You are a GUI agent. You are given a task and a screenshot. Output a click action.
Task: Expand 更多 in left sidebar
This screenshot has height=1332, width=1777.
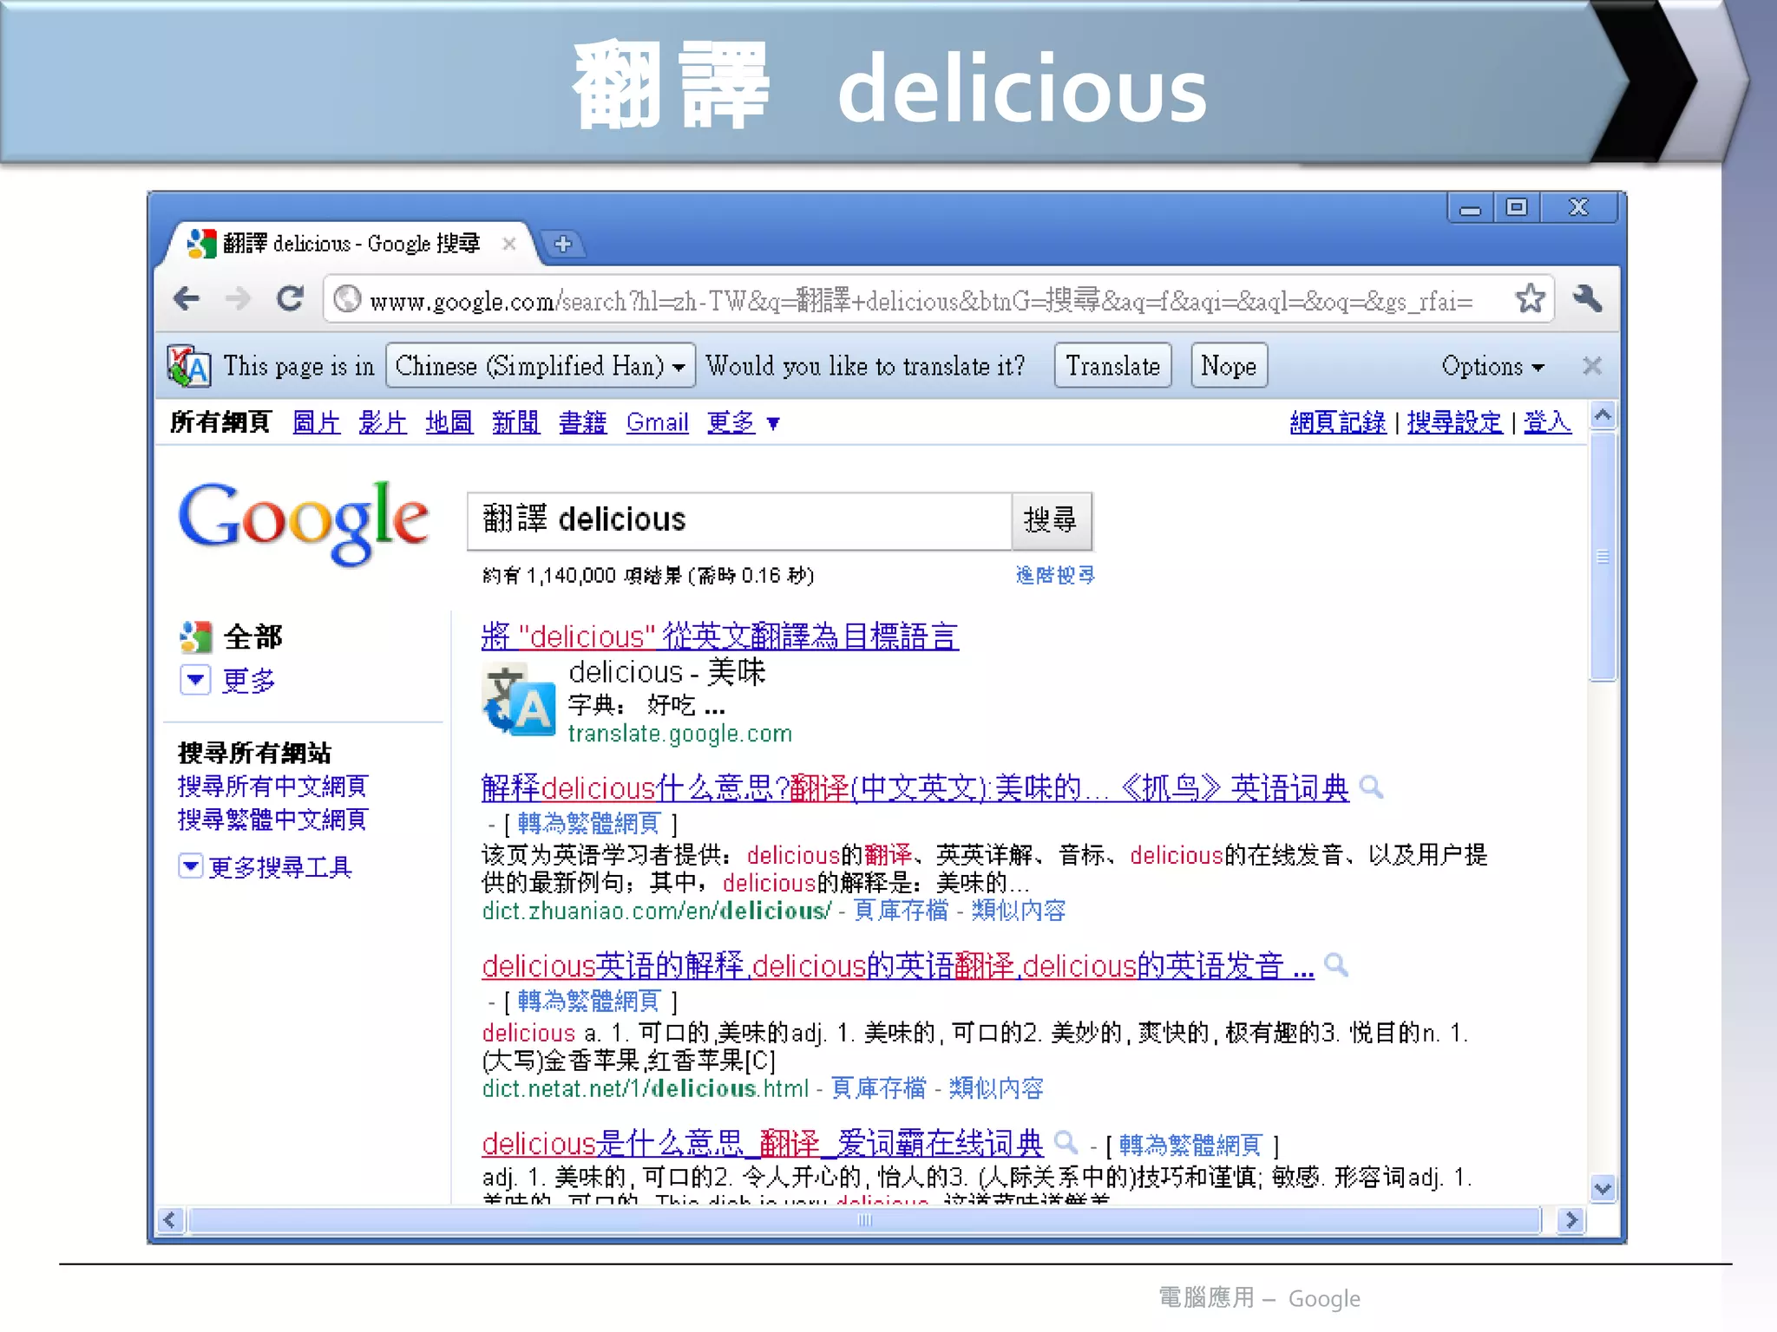(x=227, y=680)
